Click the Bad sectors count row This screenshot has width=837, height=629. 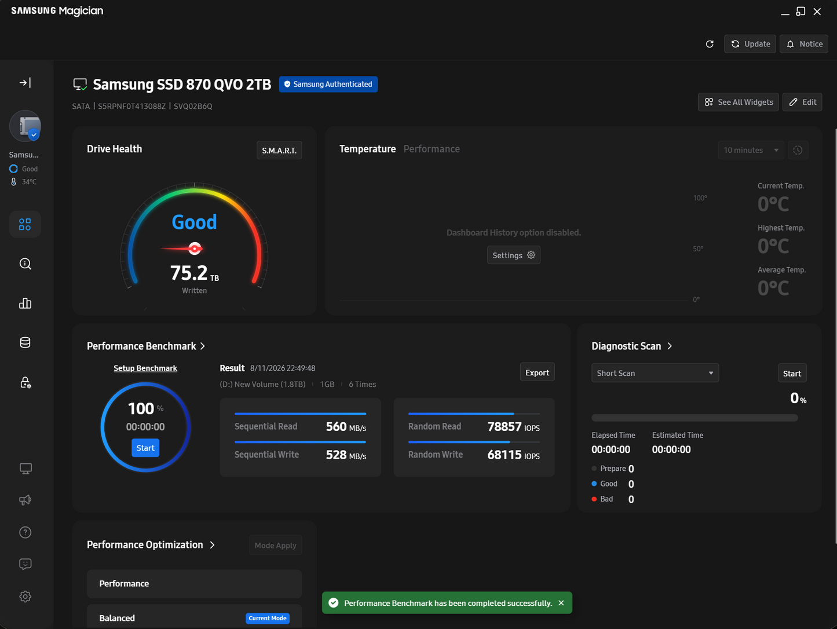coord(613,499)
